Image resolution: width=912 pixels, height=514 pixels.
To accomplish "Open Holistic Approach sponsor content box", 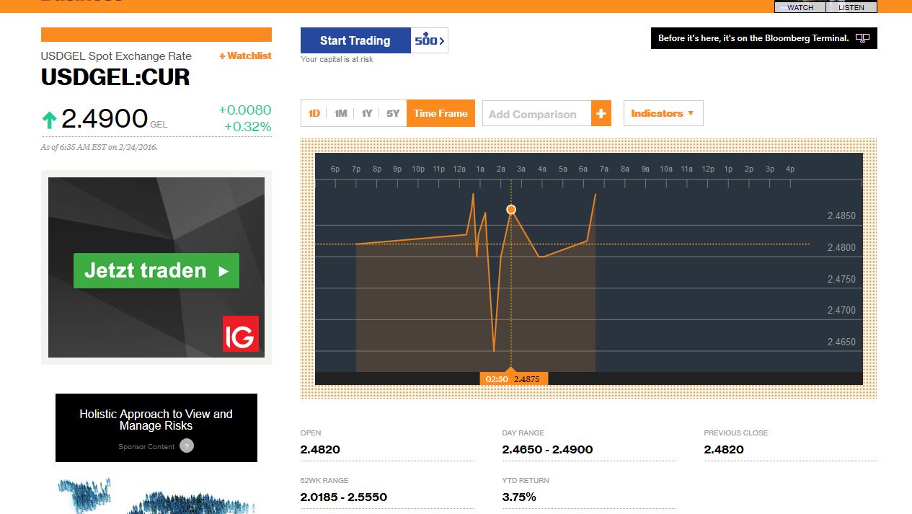I will pyautogui.click(x=156, y=427).
